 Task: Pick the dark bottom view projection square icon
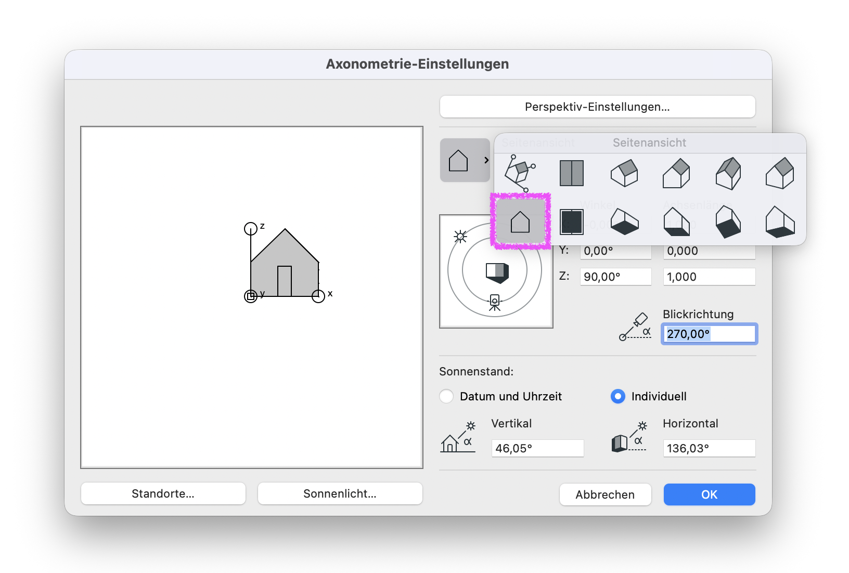[x=572, y=222]
